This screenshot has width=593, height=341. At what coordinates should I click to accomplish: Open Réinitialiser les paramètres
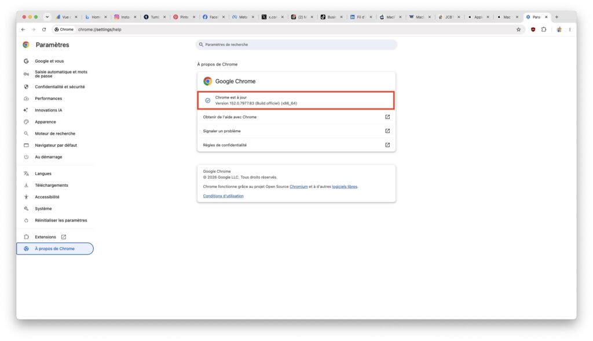pyautogui.click(x=61, y=220)
